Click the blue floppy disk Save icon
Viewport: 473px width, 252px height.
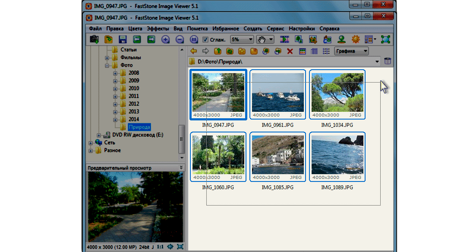[x=122, y=40]
